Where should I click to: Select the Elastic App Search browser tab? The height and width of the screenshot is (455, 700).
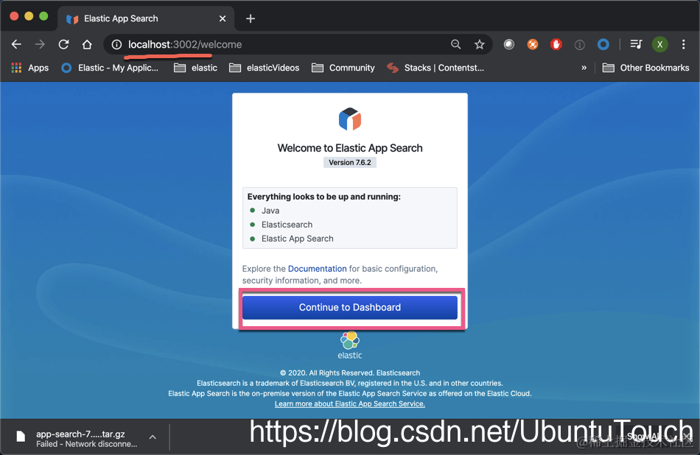145,18
